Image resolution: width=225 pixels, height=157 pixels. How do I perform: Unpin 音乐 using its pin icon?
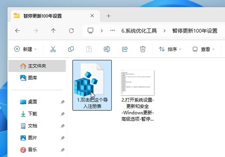(x=63, y=150)
